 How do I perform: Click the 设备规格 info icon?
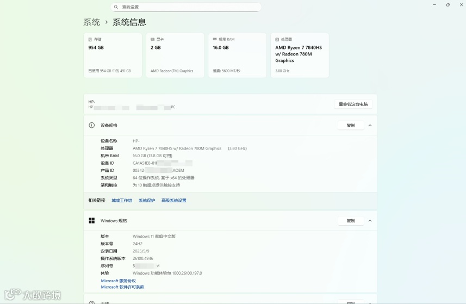pos(91,125)
